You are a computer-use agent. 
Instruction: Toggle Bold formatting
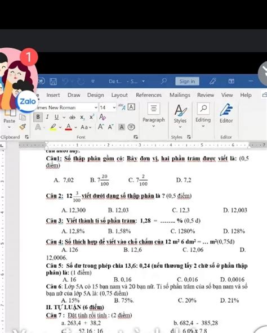(x=38, y=117)
